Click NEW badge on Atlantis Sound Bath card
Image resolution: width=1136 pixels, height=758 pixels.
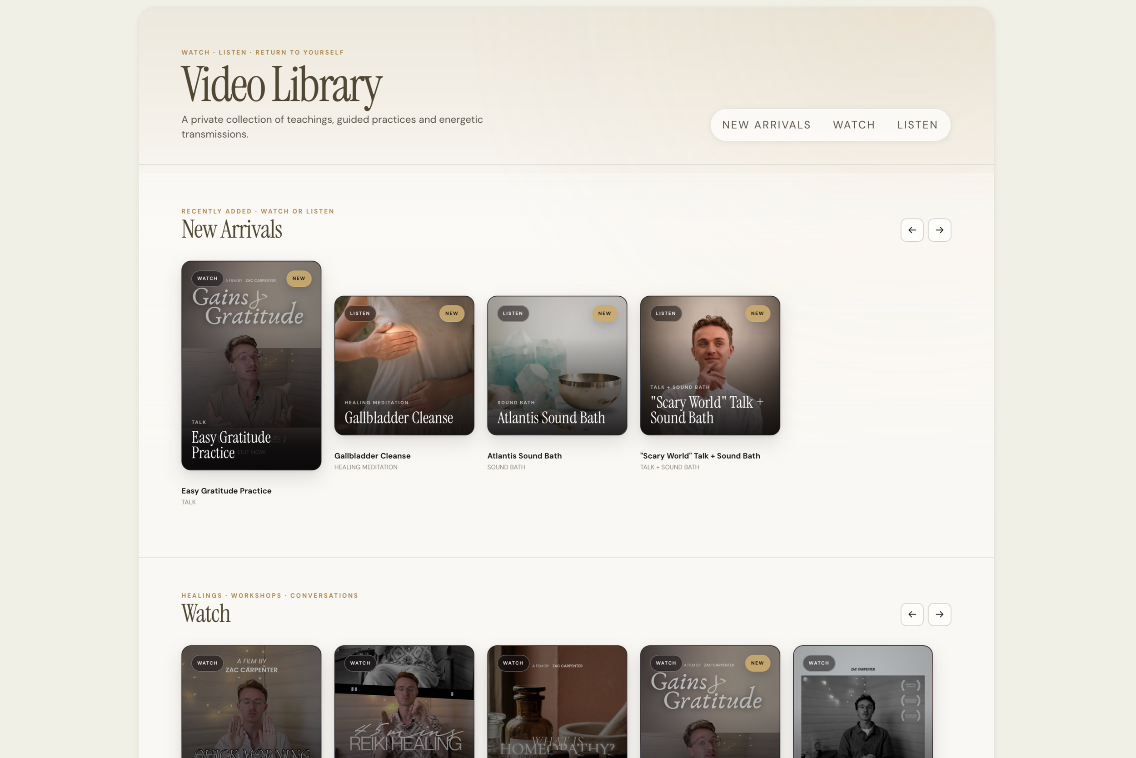pos(604,313)
